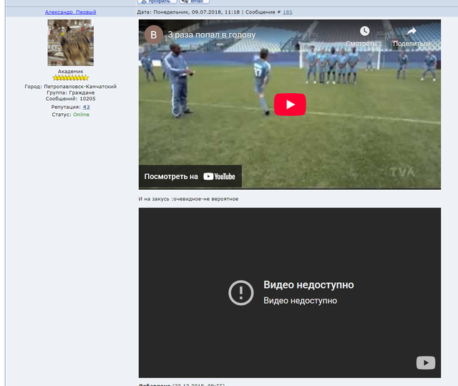Click the Watch later clock icon
Viewport: 458px width, 386px height.
(x=364, y=31)
